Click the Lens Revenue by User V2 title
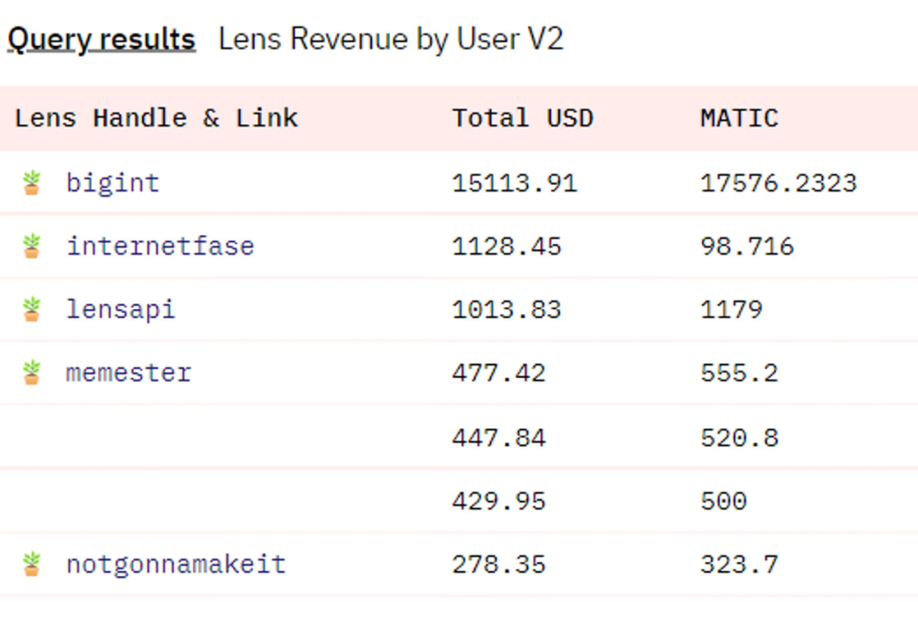The height and width of the screenshot is (622, 918). click(x=390, y=39)
